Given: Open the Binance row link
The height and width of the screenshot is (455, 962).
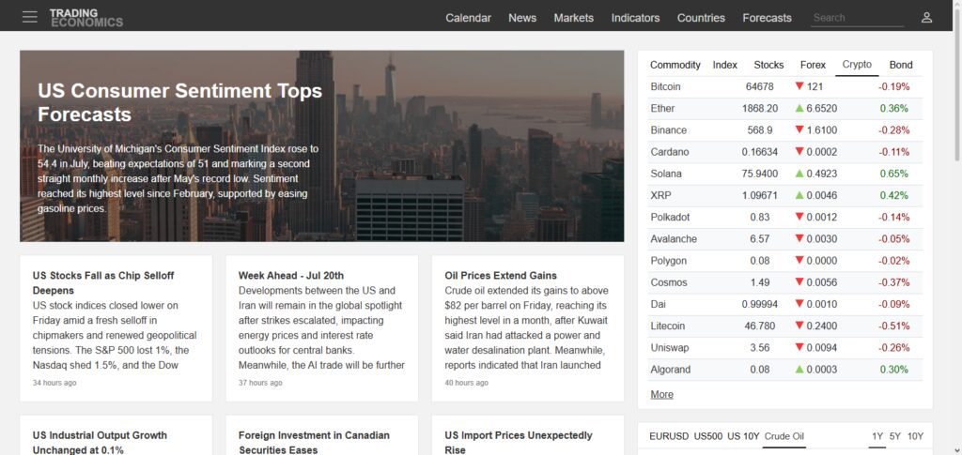Looking at the screenshot, I should (x=668, y=130).
